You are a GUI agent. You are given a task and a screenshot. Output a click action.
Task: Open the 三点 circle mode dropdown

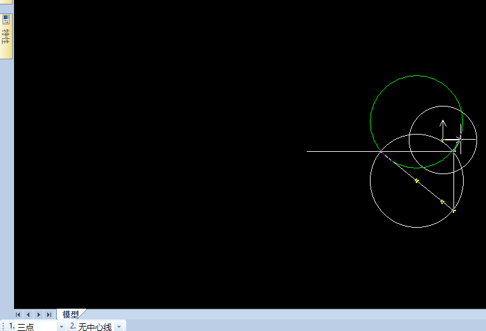(61, 327)
